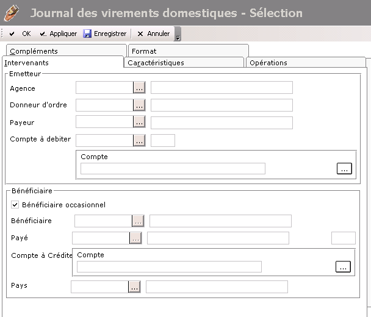
Task: Expand the toolbar overflow arrow
Action: pyautogui.click(x=178, y=37)
